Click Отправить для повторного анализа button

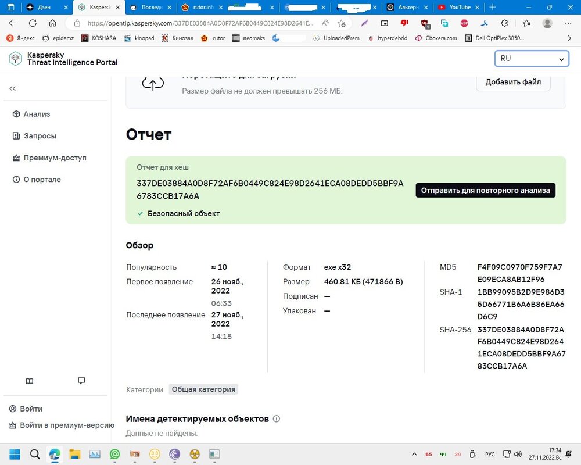click(485, 191)
